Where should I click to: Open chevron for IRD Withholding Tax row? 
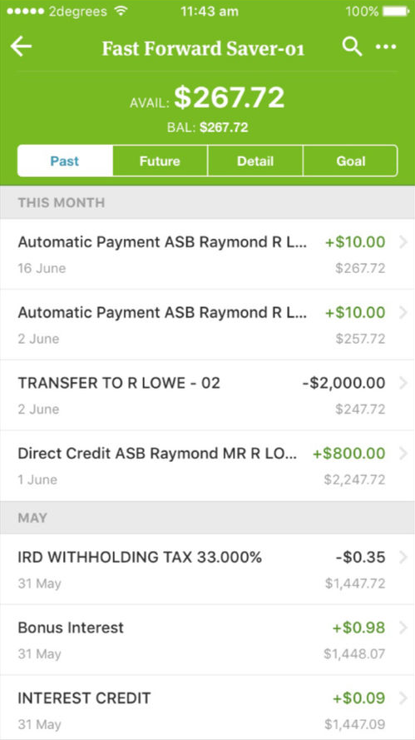pyautogui.click(x=403, y=558)
